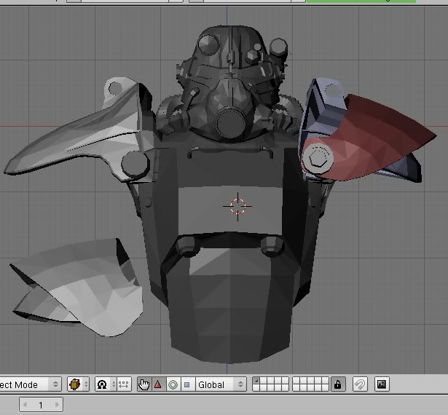Toggle the 3D manipulator hand icon

144,384
